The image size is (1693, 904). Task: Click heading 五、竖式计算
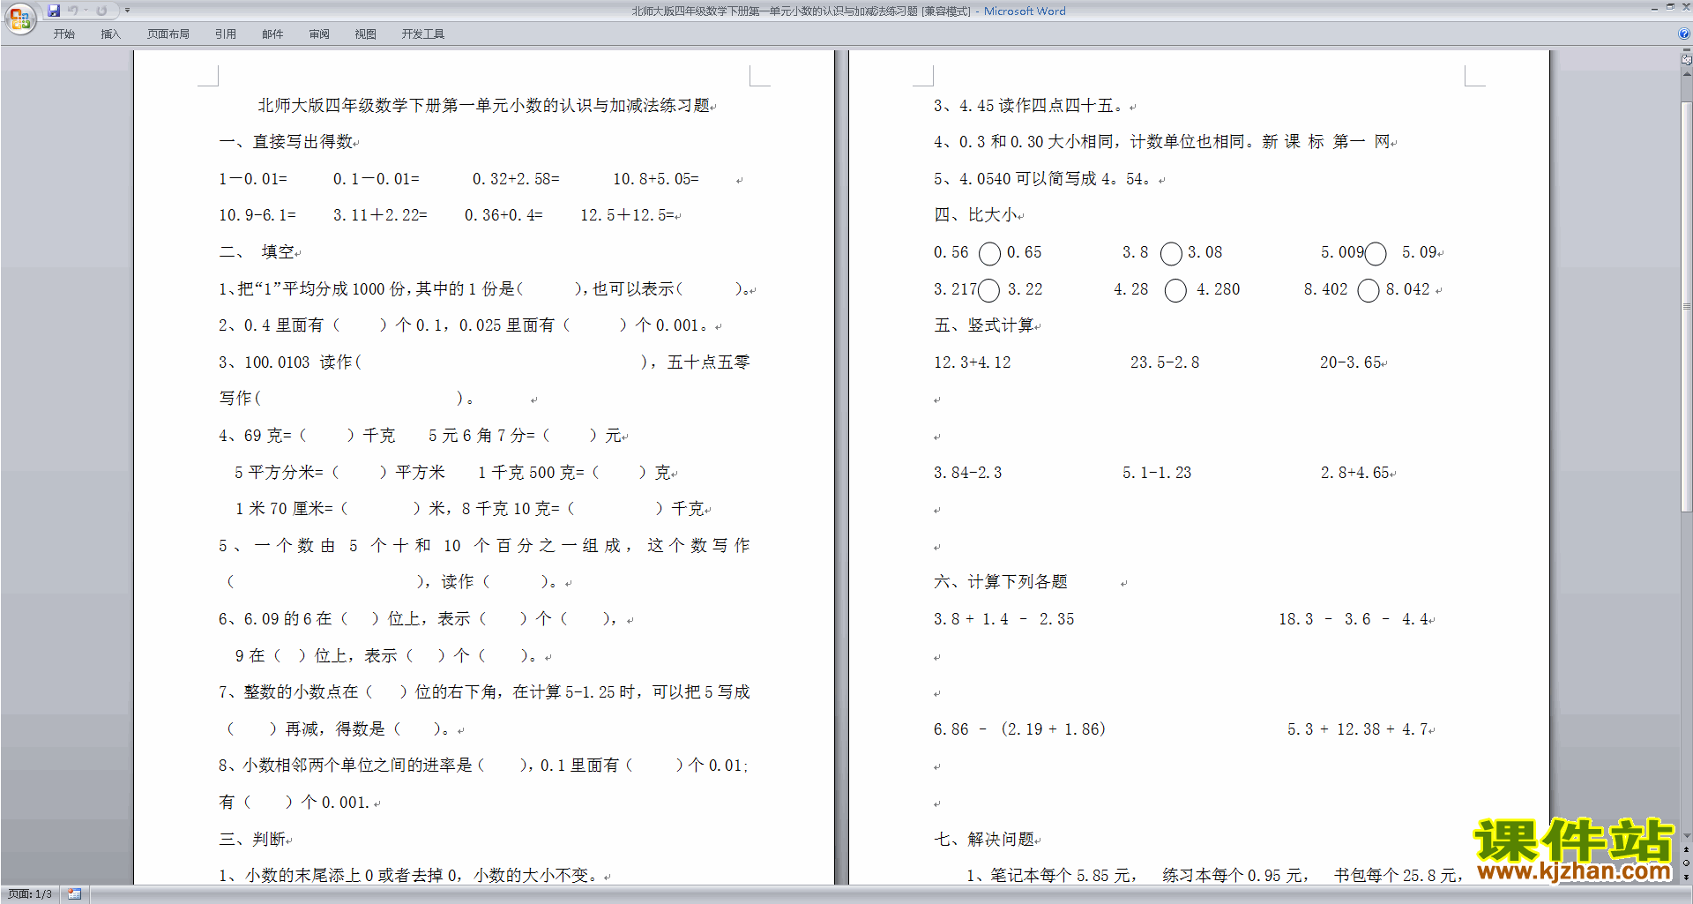pos(985,325)
